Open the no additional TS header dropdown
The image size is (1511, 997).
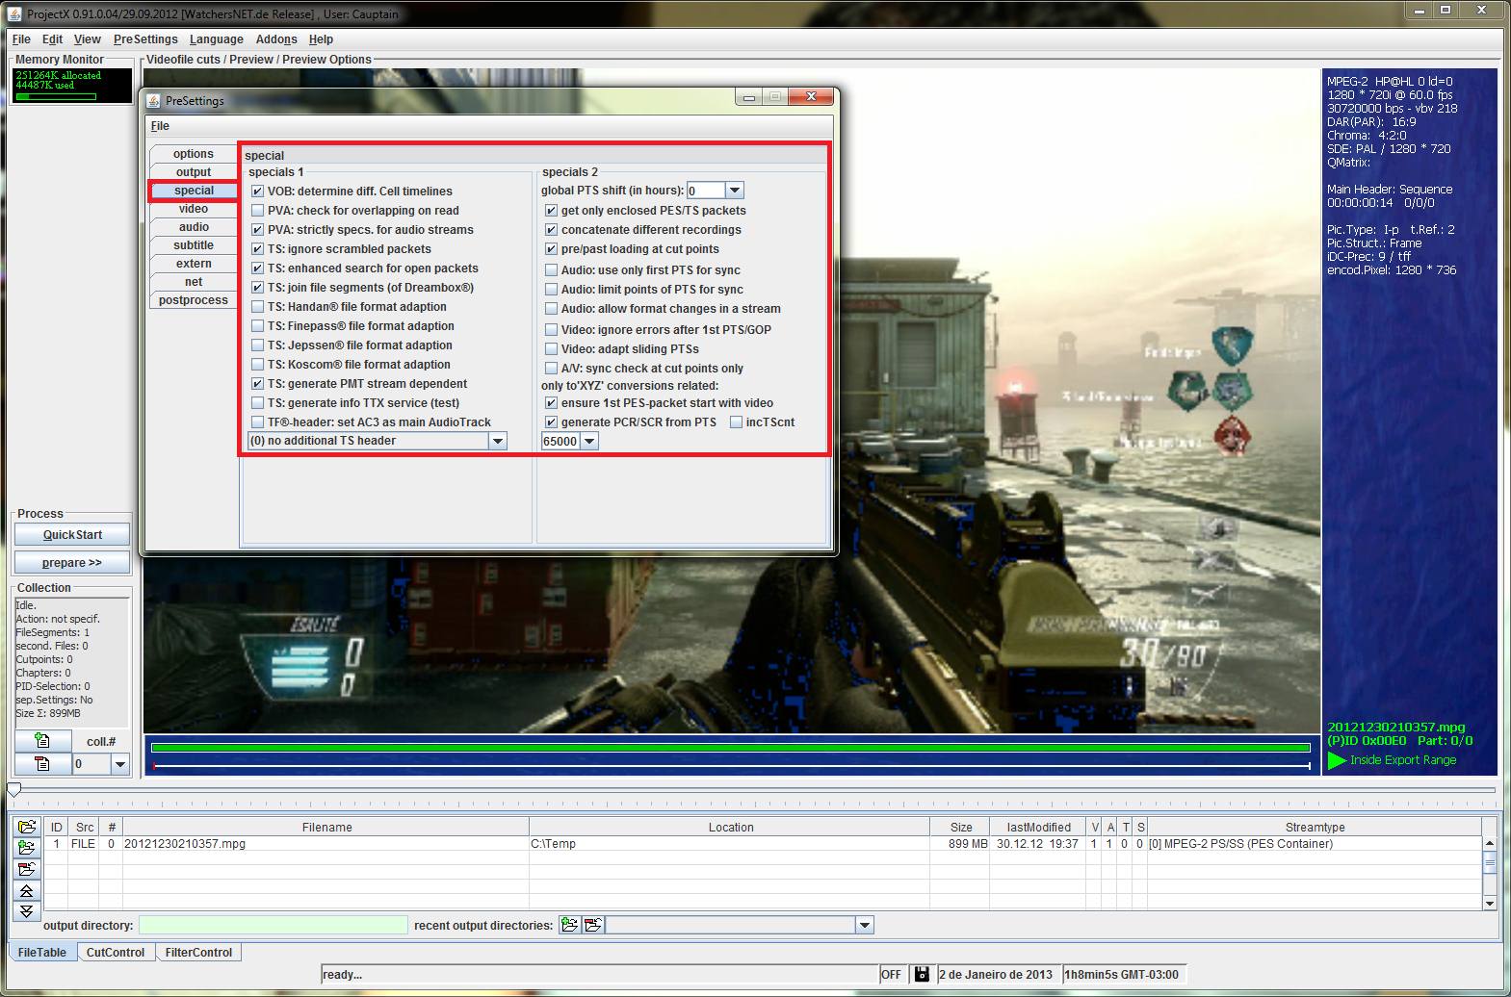click(x=497, y=441)
